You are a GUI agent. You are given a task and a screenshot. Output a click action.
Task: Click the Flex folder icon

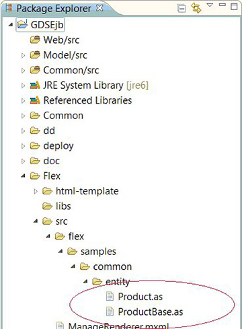pos(35,176)
